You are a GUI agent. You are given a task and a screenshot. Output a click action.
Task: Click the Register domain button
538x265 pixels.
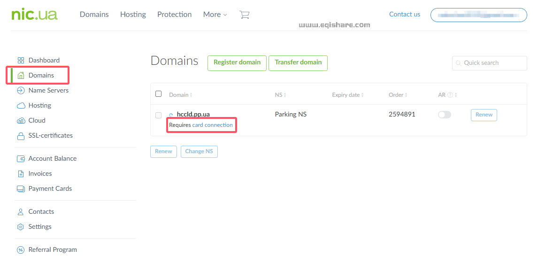(x=237, y=62)
